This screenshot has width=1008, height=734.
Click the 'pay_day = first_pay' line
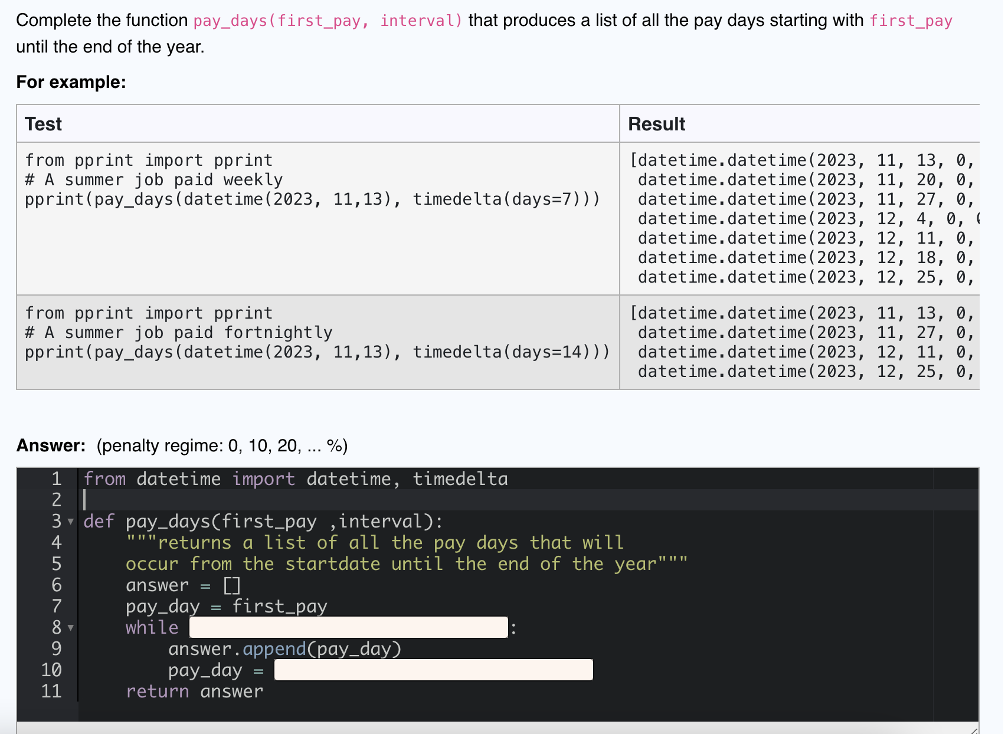click(226, 606)
